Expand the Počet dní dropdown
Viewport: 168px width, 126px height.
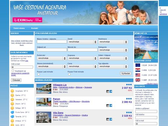point(52,58)
